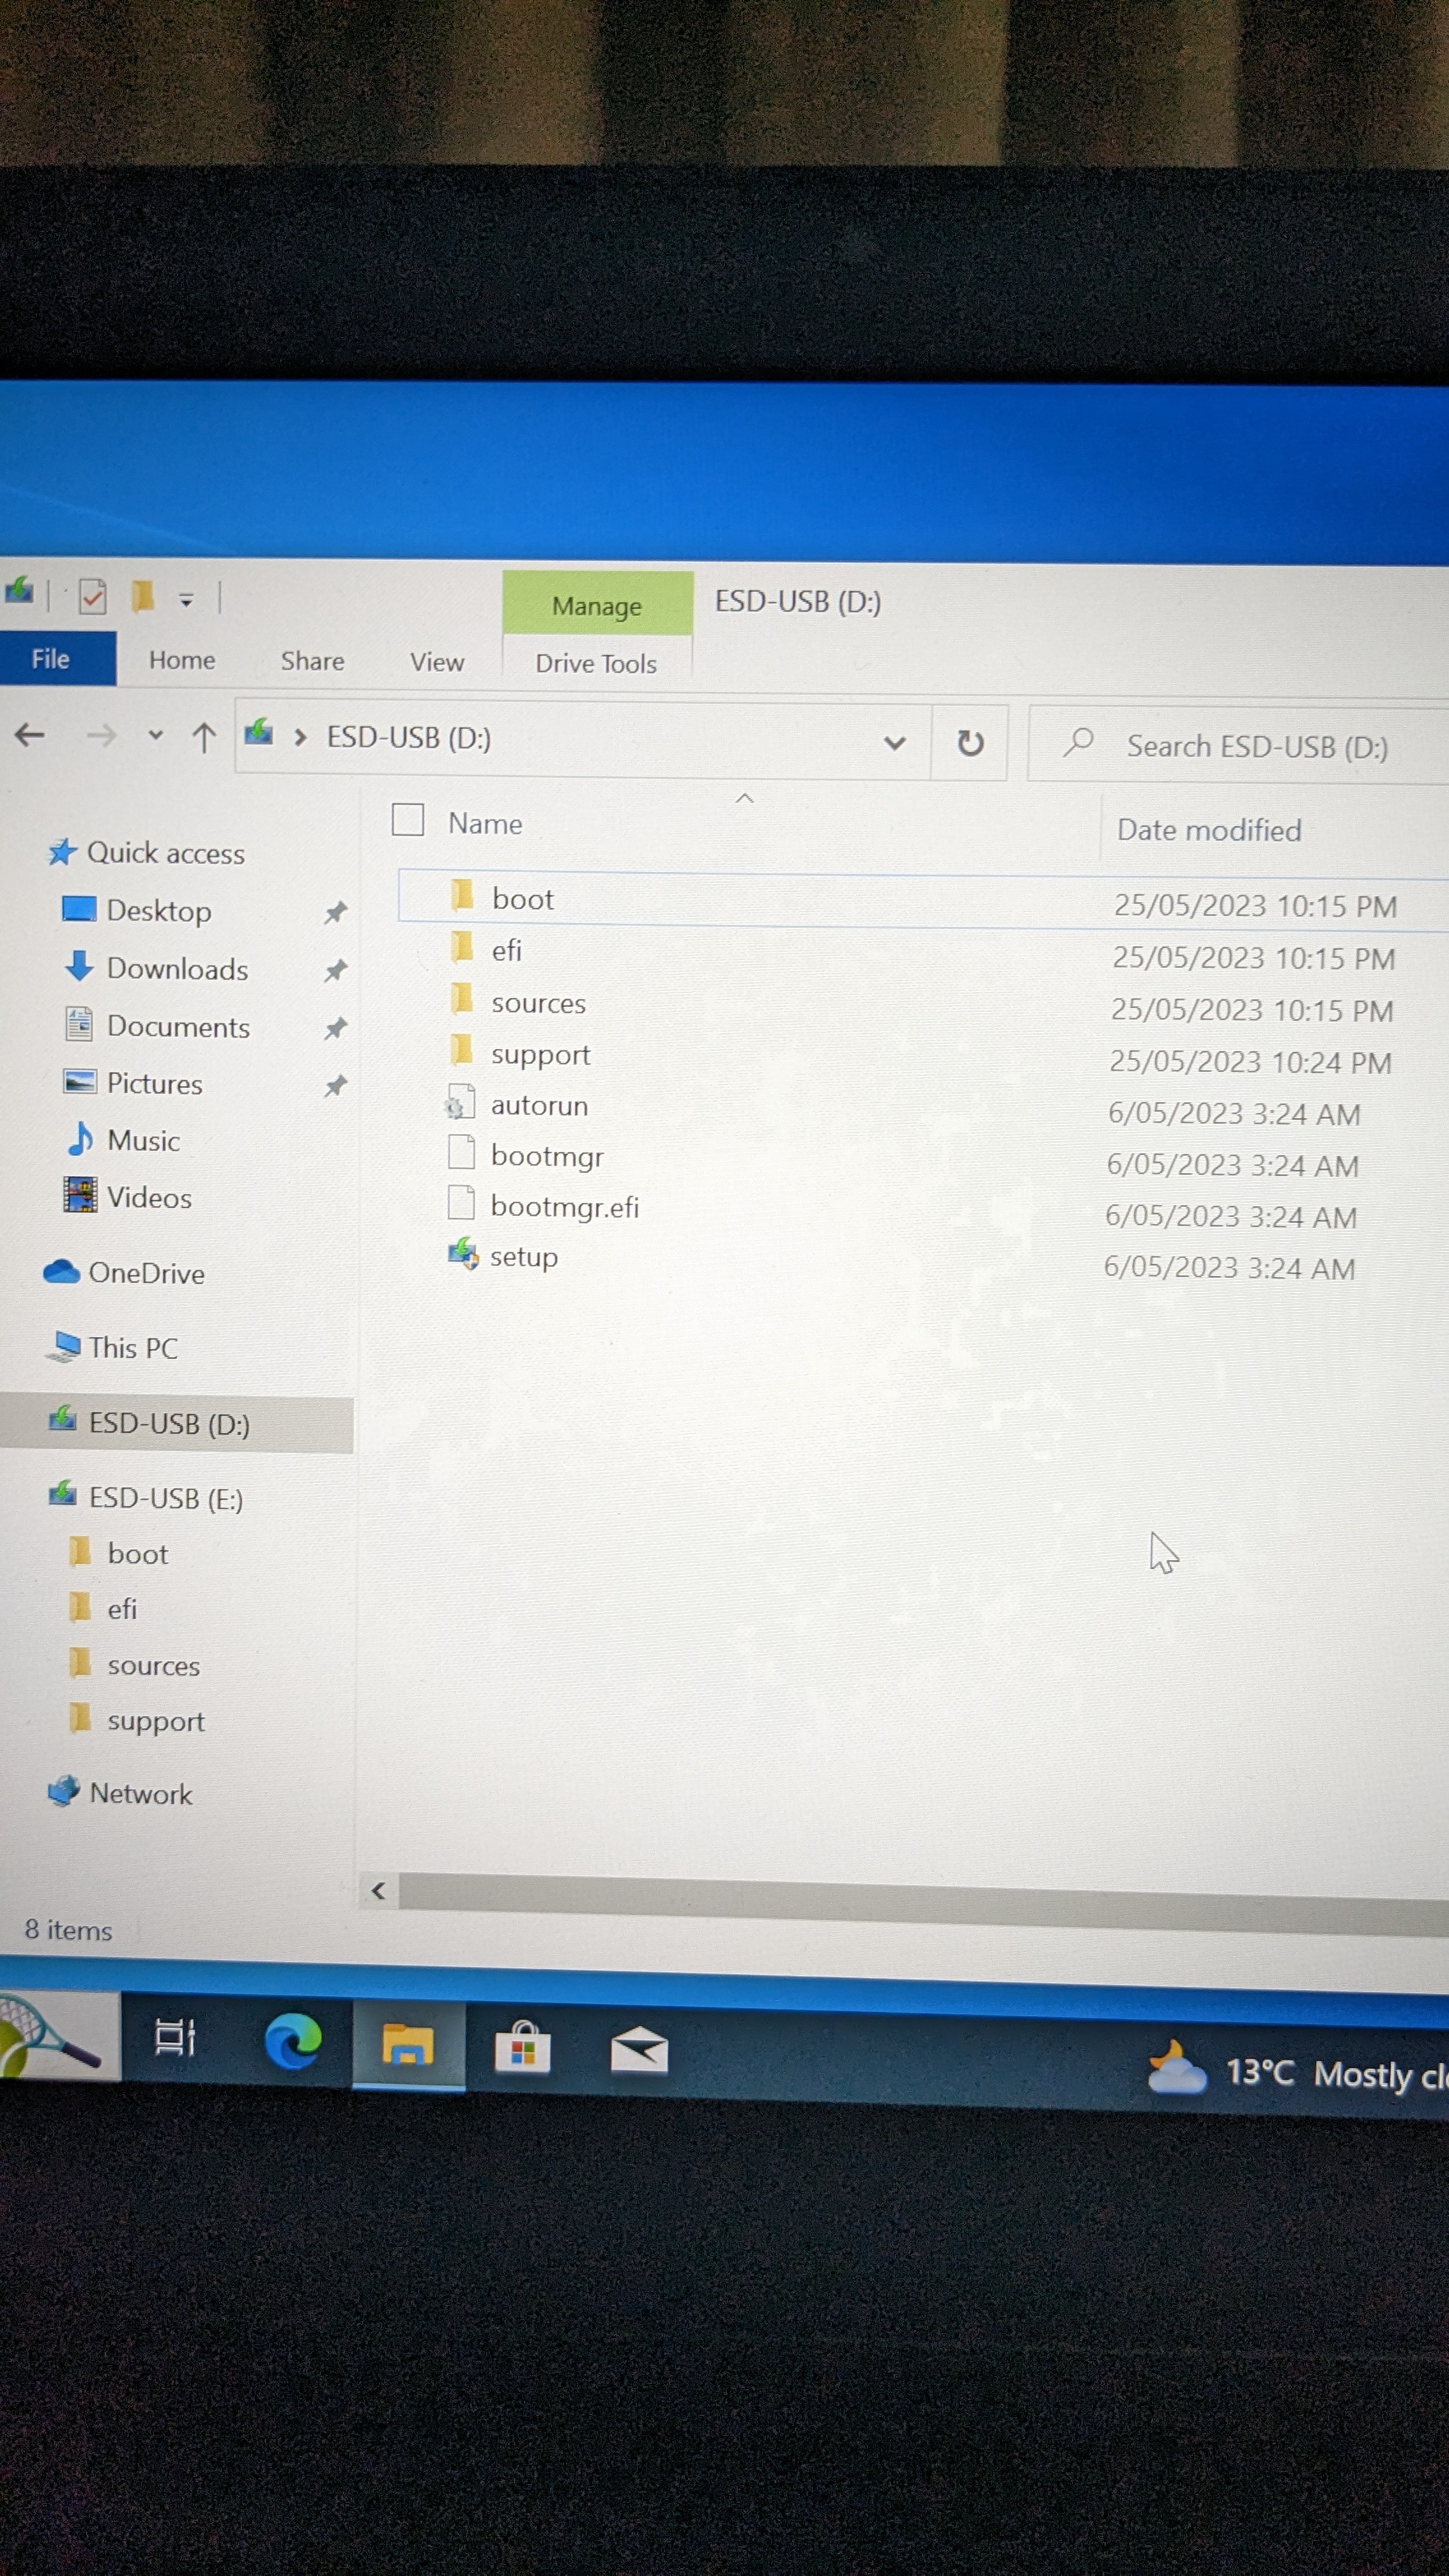This screenshot has width=1449, height=2576.
Task: Select the autorun file
Action: [539, 1106]
